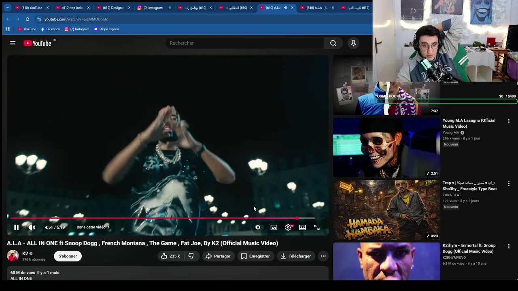The image size is (518, 291).
Task: Open the K2 channel name link
Action: 25,253
